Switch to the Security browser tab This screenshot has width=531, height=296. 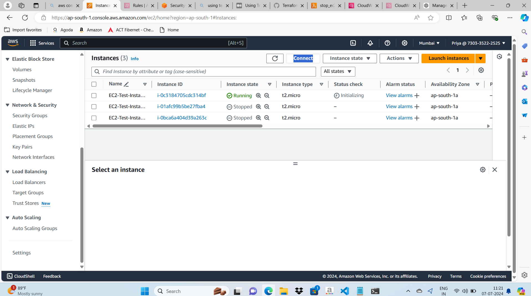(176, 6)
